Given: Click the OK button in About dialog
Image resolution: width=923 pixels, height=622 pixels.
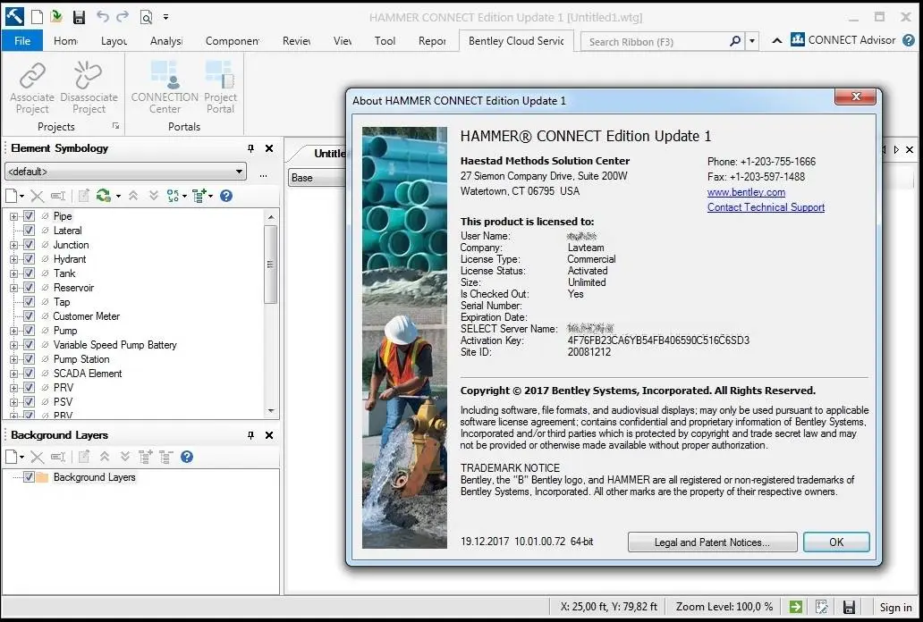Looking at the screenshot, I should (x=835, y=542).
